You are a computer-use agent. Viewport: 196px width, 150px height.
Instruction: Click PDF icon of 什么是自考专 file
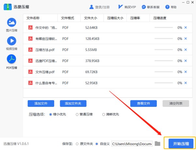30,83
